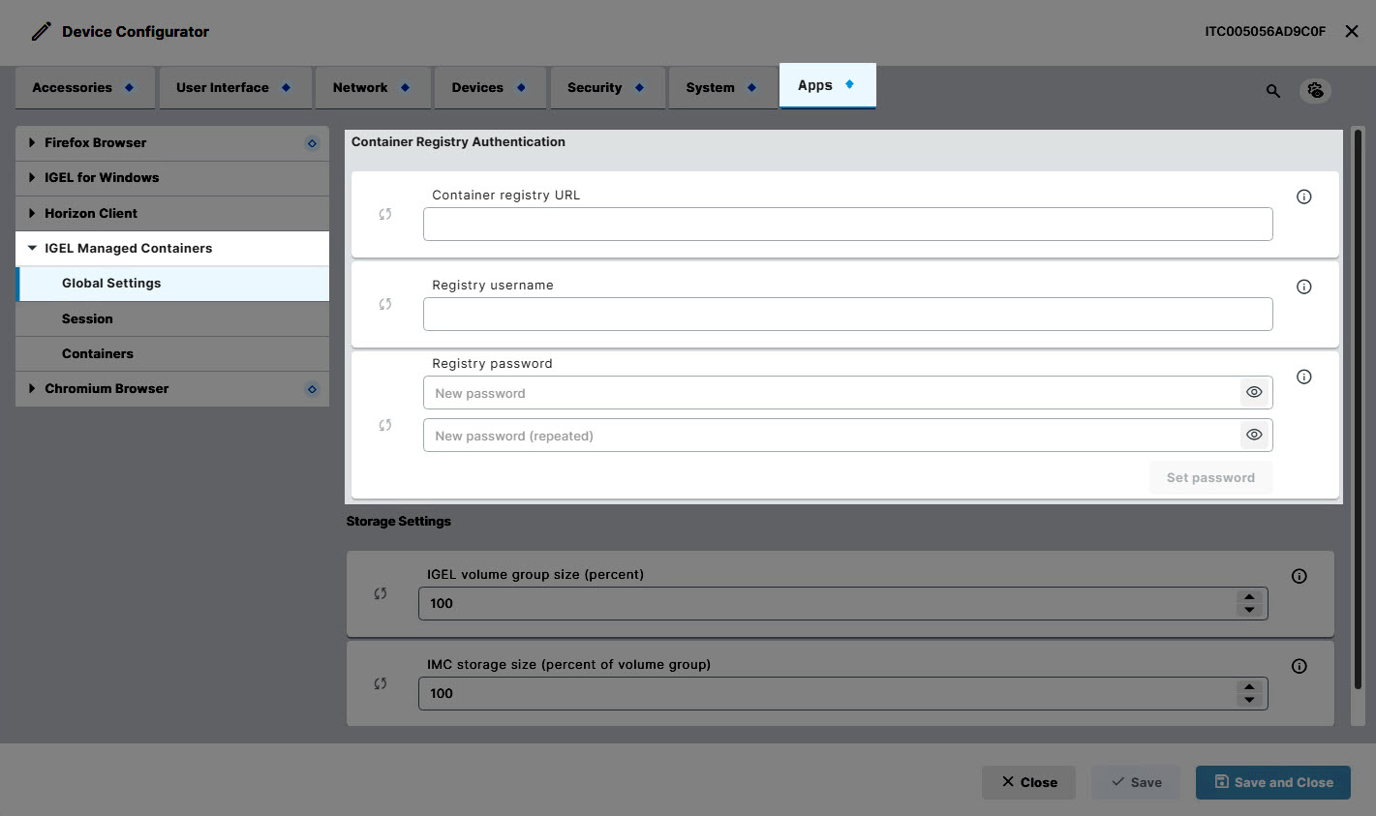Image resolution: width=1376 pixels, height=816 pixels.
Task: Reveal the repeated password field text
Action: [x=1254, y=435]
